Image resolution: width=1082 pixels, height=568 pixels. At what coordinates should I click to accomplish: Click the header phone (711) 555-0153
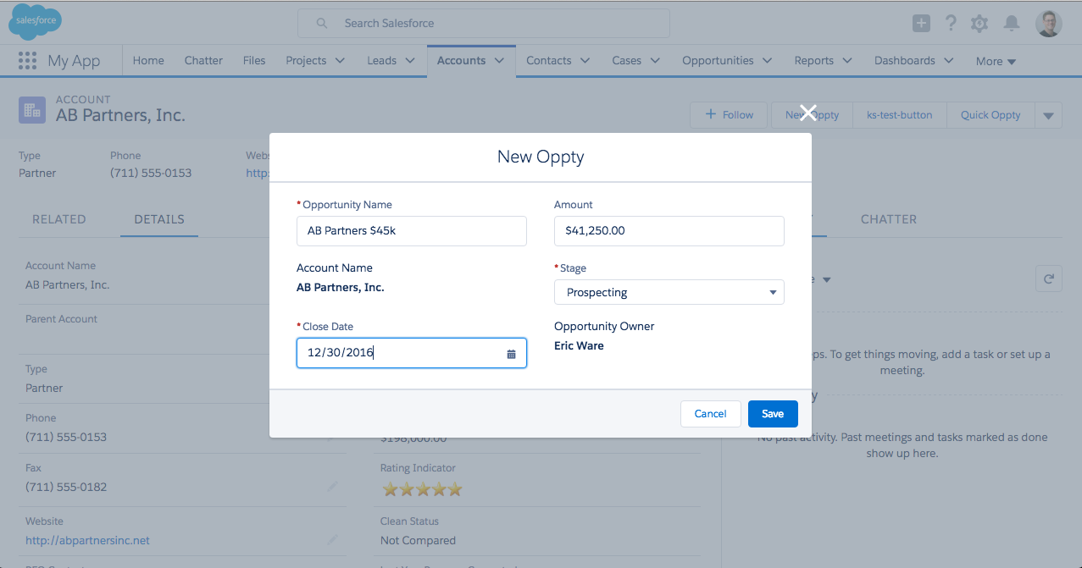[x=151, y=173]
